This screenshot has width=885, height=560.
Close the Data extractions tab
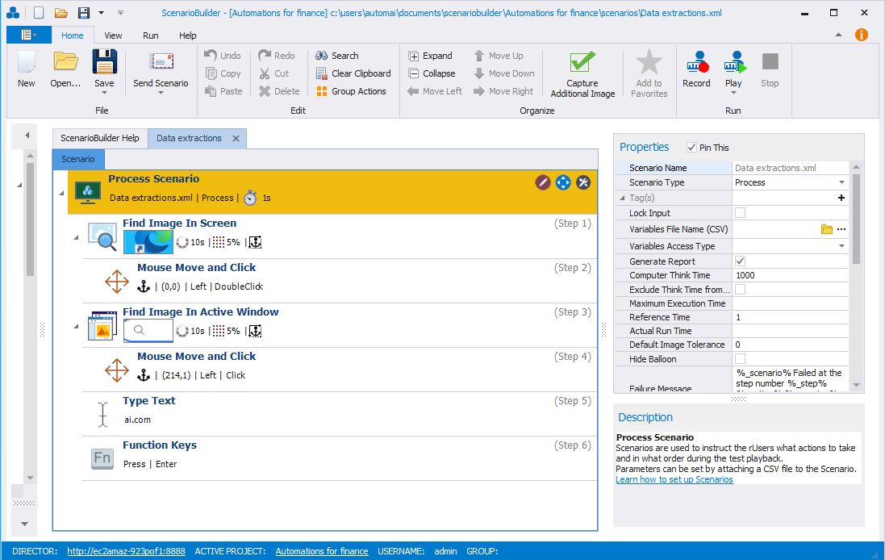[x=236, y=138]
